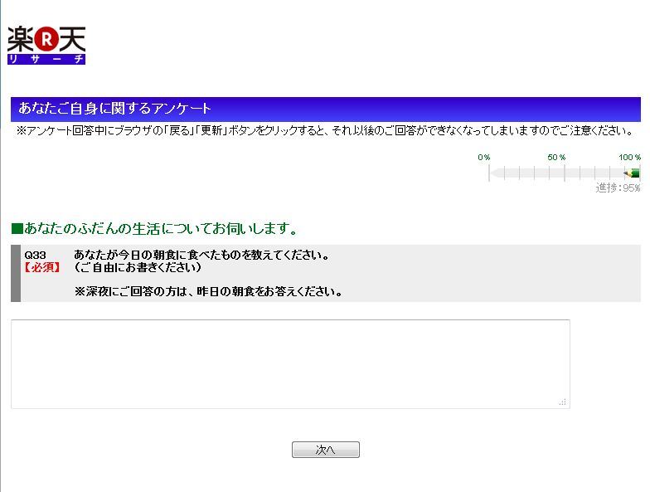Click the ※深夜にご回答の方 note text
The image size is (650, 492).
point(208,292)
